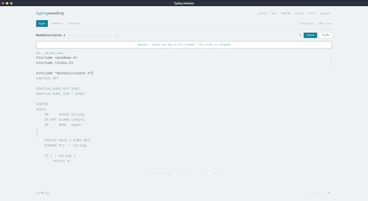
Task: Click the UINT32 return type line
Action: (x=42, y=104)
